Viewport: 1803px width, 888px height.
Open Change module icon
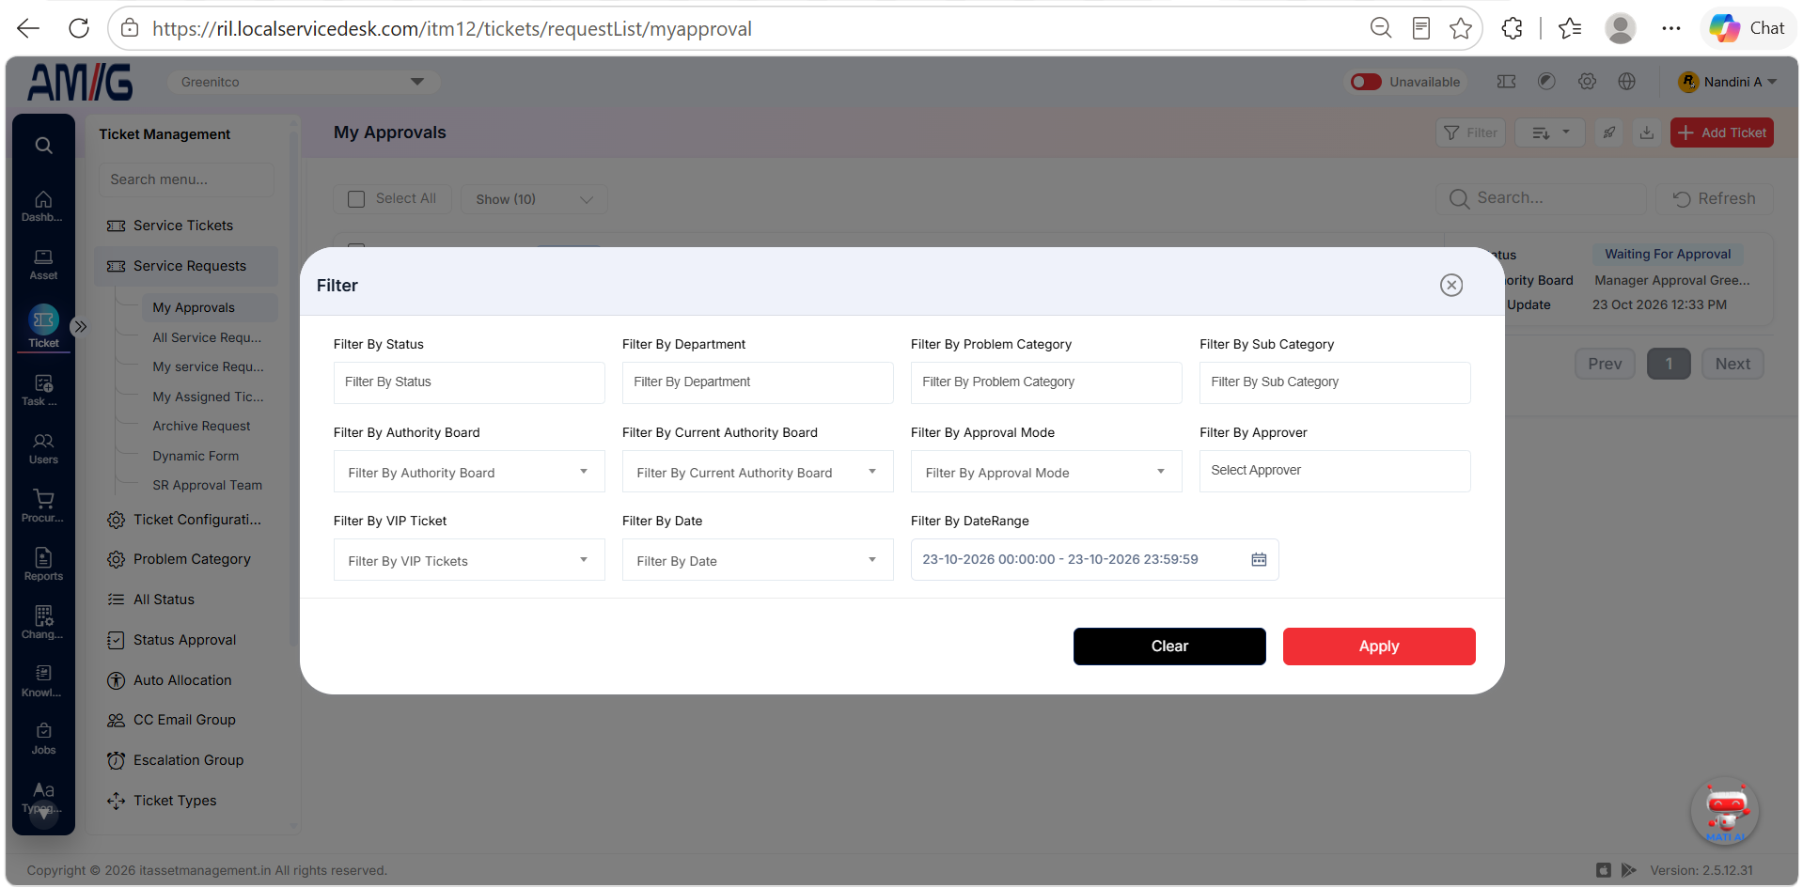43,623
